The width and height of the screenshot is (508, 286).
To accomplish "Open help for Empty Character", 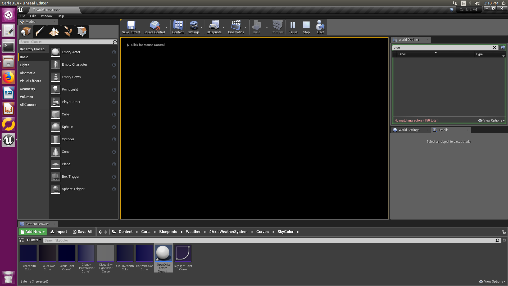I will tap(114, 65).
